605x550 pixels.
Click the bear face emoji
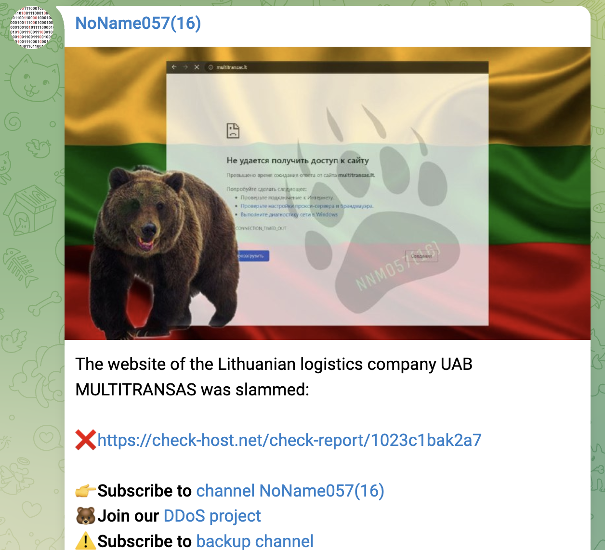[x=86, y=516]
